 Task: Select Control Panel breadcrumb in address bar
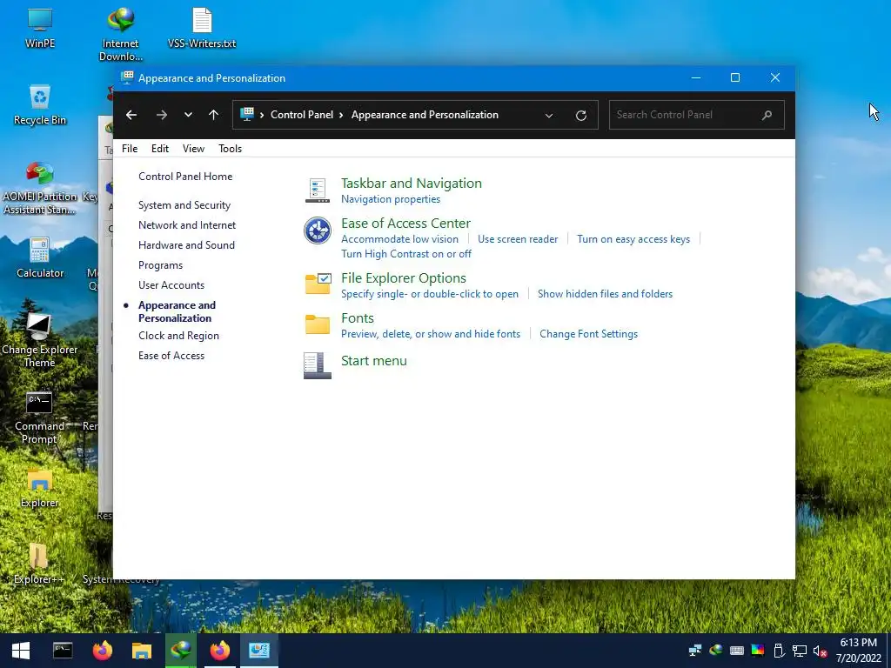302,115
